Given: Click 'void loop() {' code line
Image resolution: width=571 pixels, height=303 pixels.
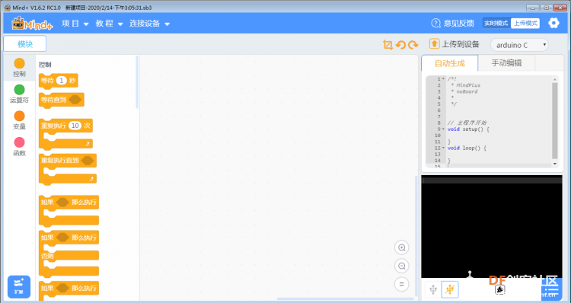Looking at the screenshot, I should [467, 148].
